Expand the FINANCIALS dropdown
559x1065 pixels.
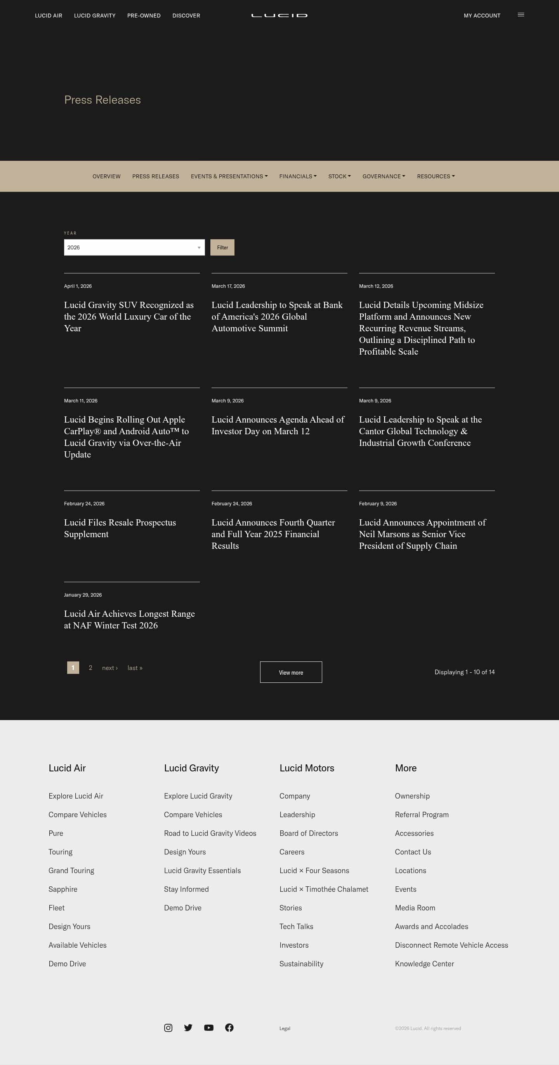[297, 176]
